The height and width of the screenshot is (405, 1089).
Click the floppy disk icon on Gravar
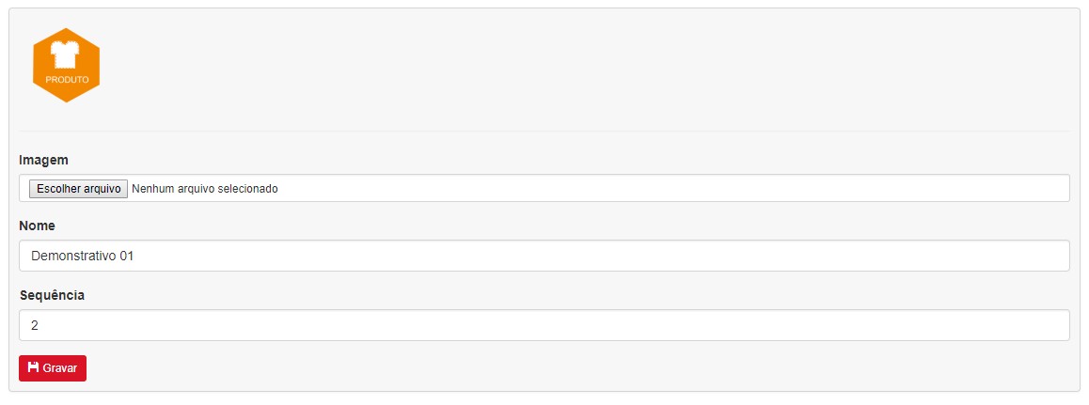[x=33, y=367]
